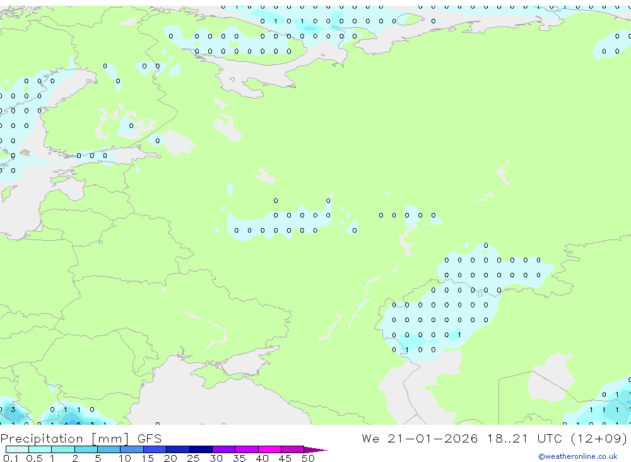Image resolution: width=631 pixels, height=462 pixels.
Task: Select the 2–5 mm legend color box
Action: pos(86,449)
